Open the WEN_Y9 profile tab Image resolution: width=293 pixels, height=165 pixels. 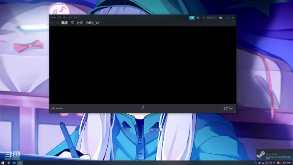tap(93, 23)
